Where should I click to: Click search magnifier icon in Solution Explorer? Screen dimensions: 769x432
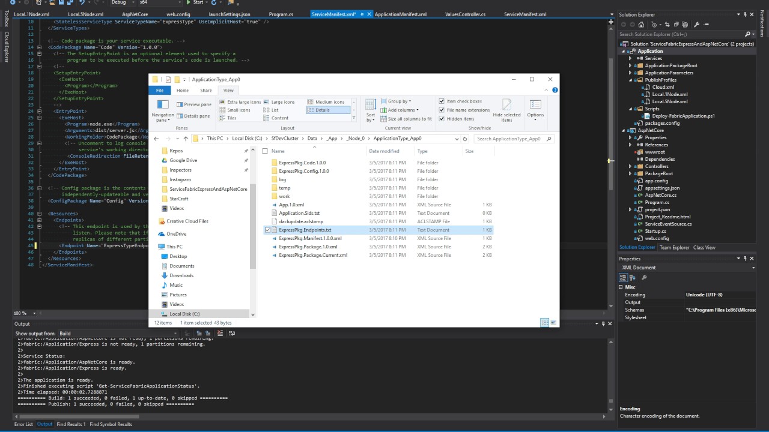click(747, 34)
